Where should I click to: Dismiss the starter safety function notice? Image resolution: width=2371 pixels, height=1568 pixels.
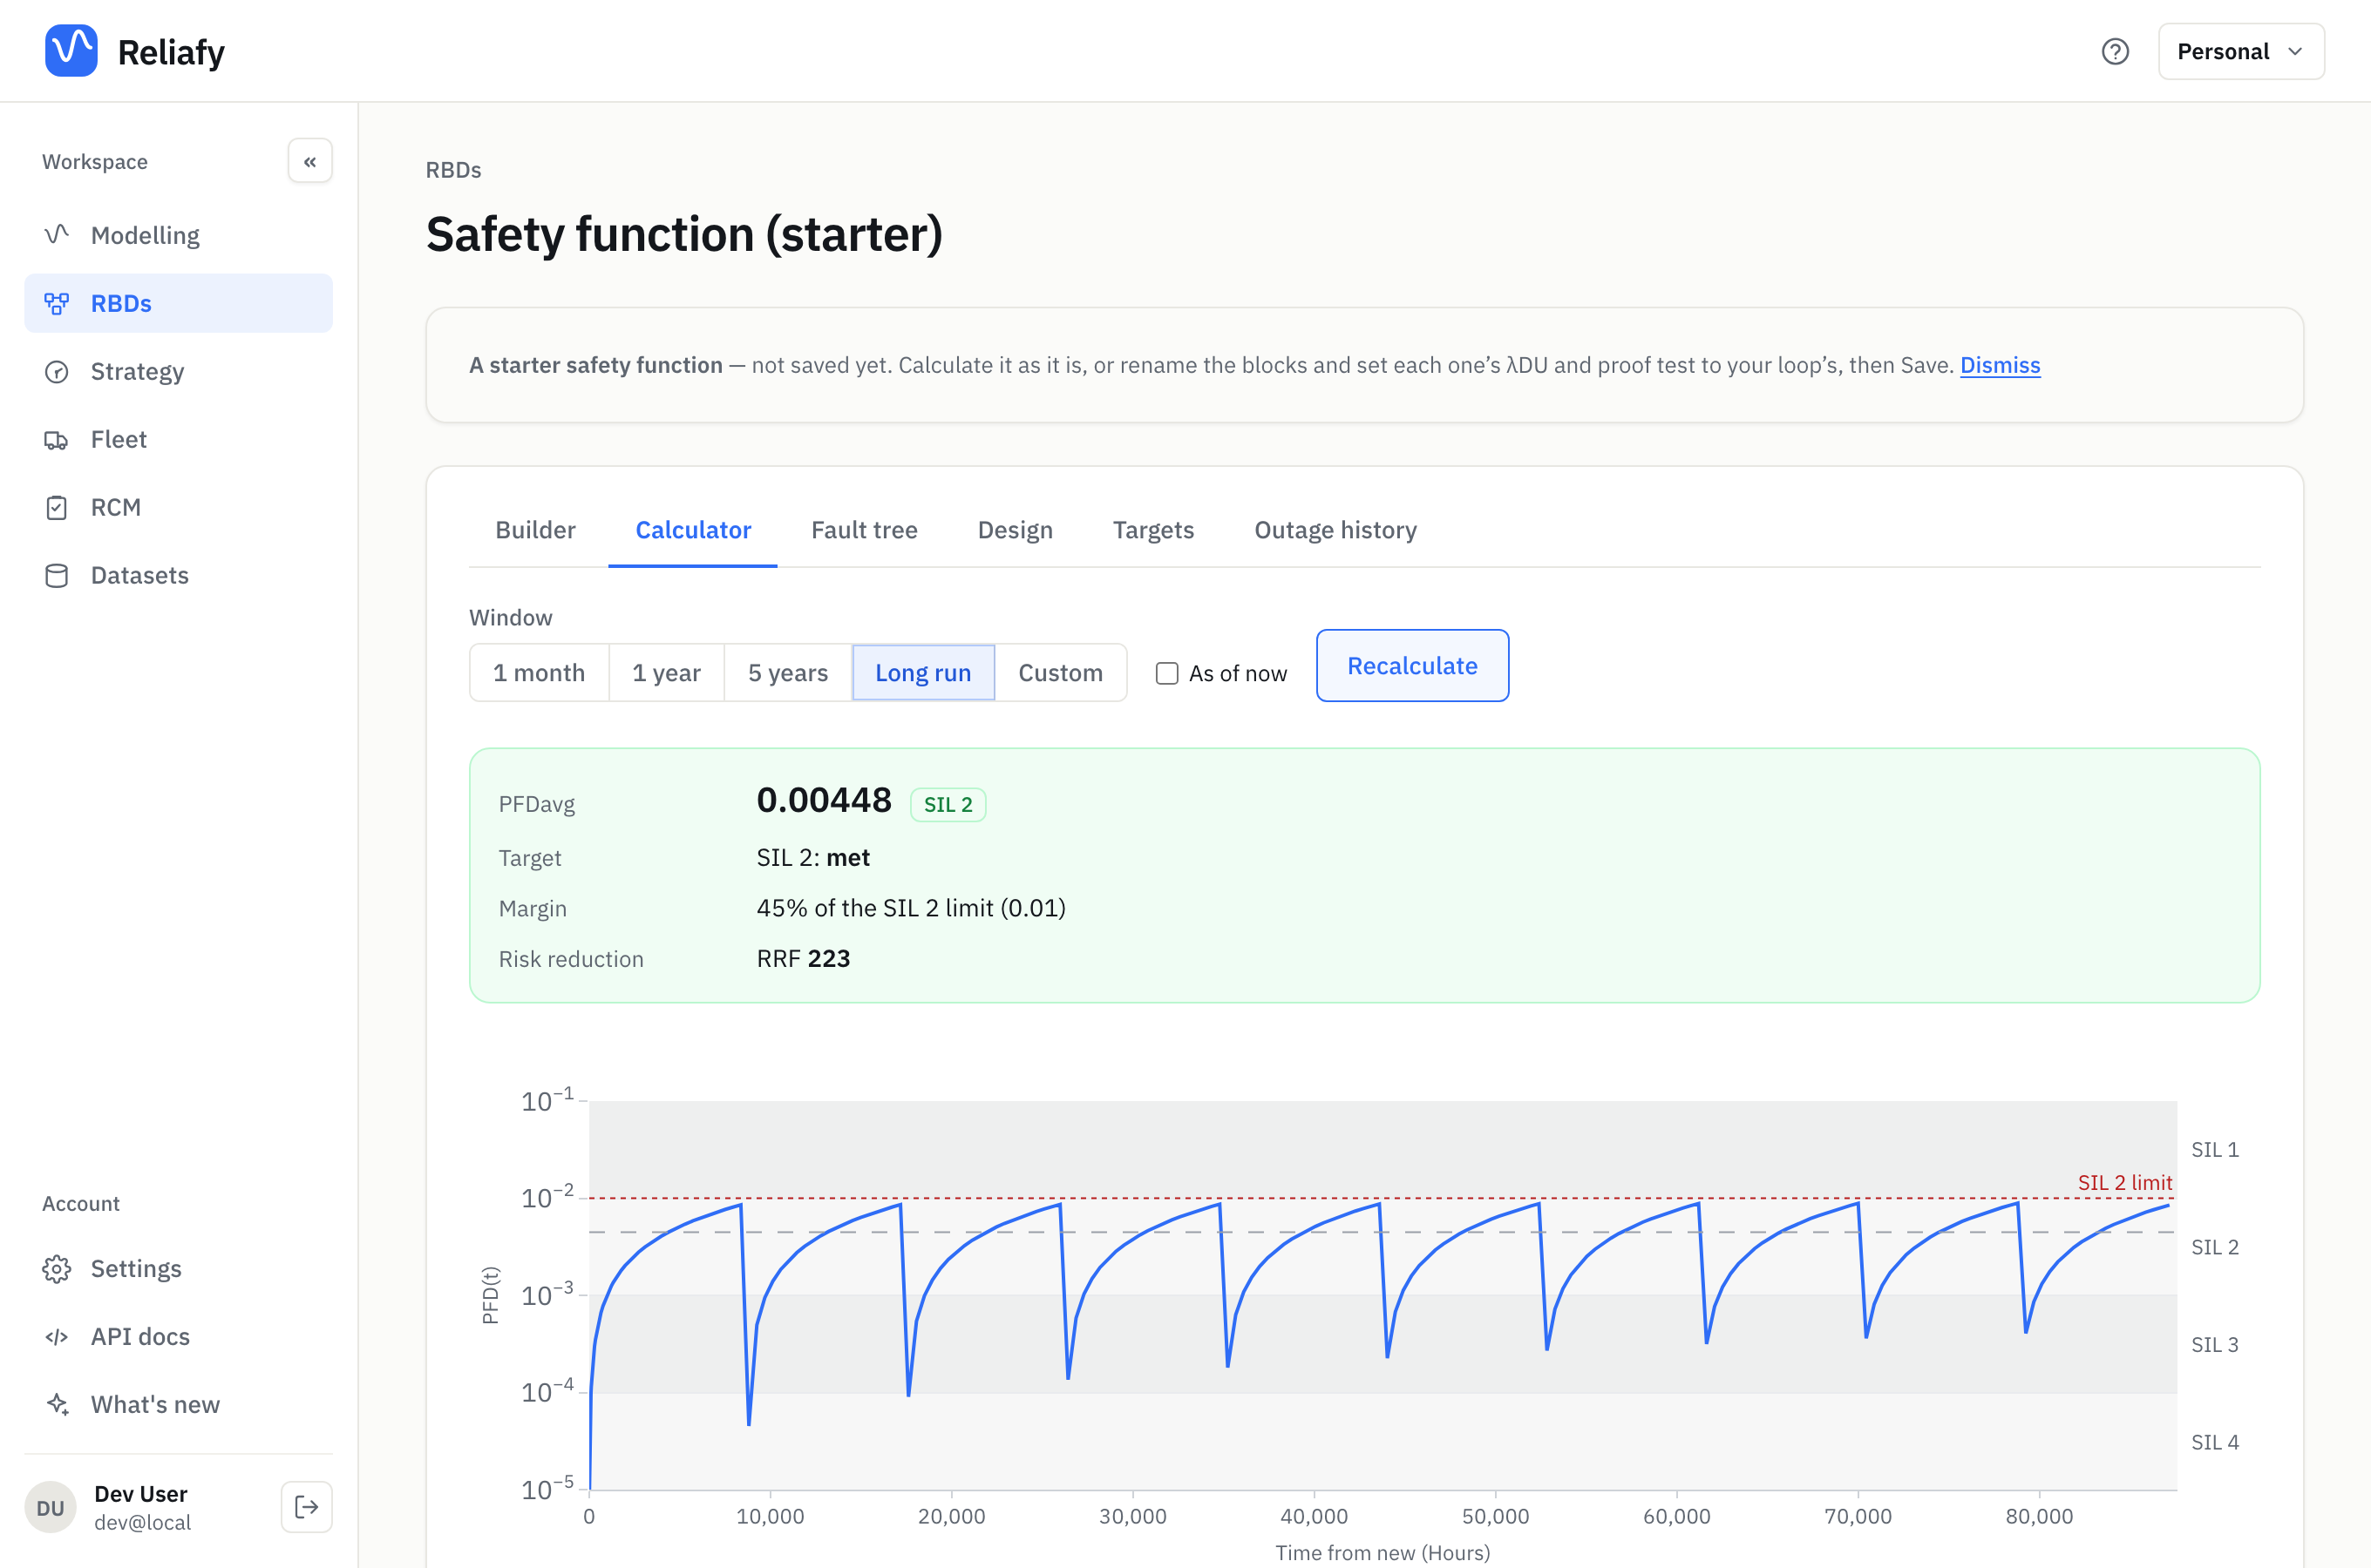click(x=2000, y=365)
